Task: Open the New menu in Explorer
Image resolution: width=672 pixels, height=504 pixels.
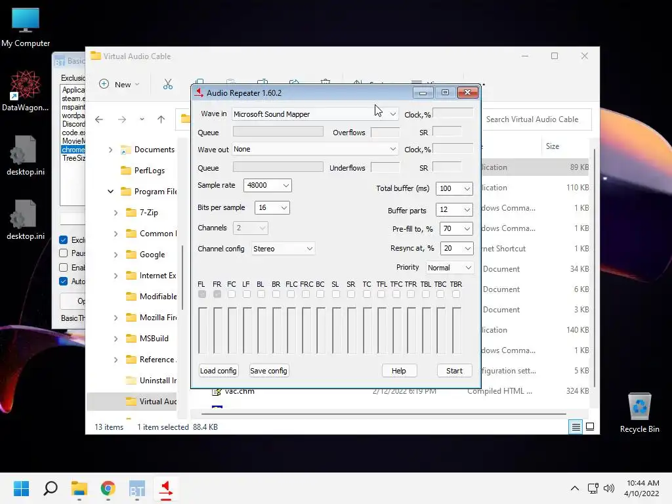Action: click(x=119, y=85)
